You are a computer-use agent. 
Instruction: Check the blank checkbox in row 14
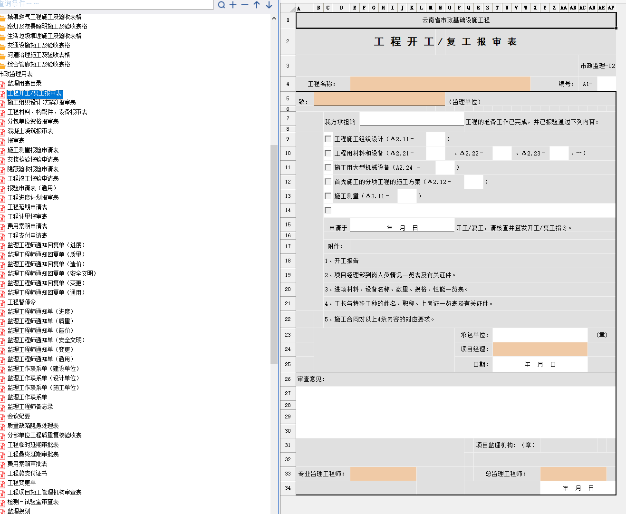[328, 210]
